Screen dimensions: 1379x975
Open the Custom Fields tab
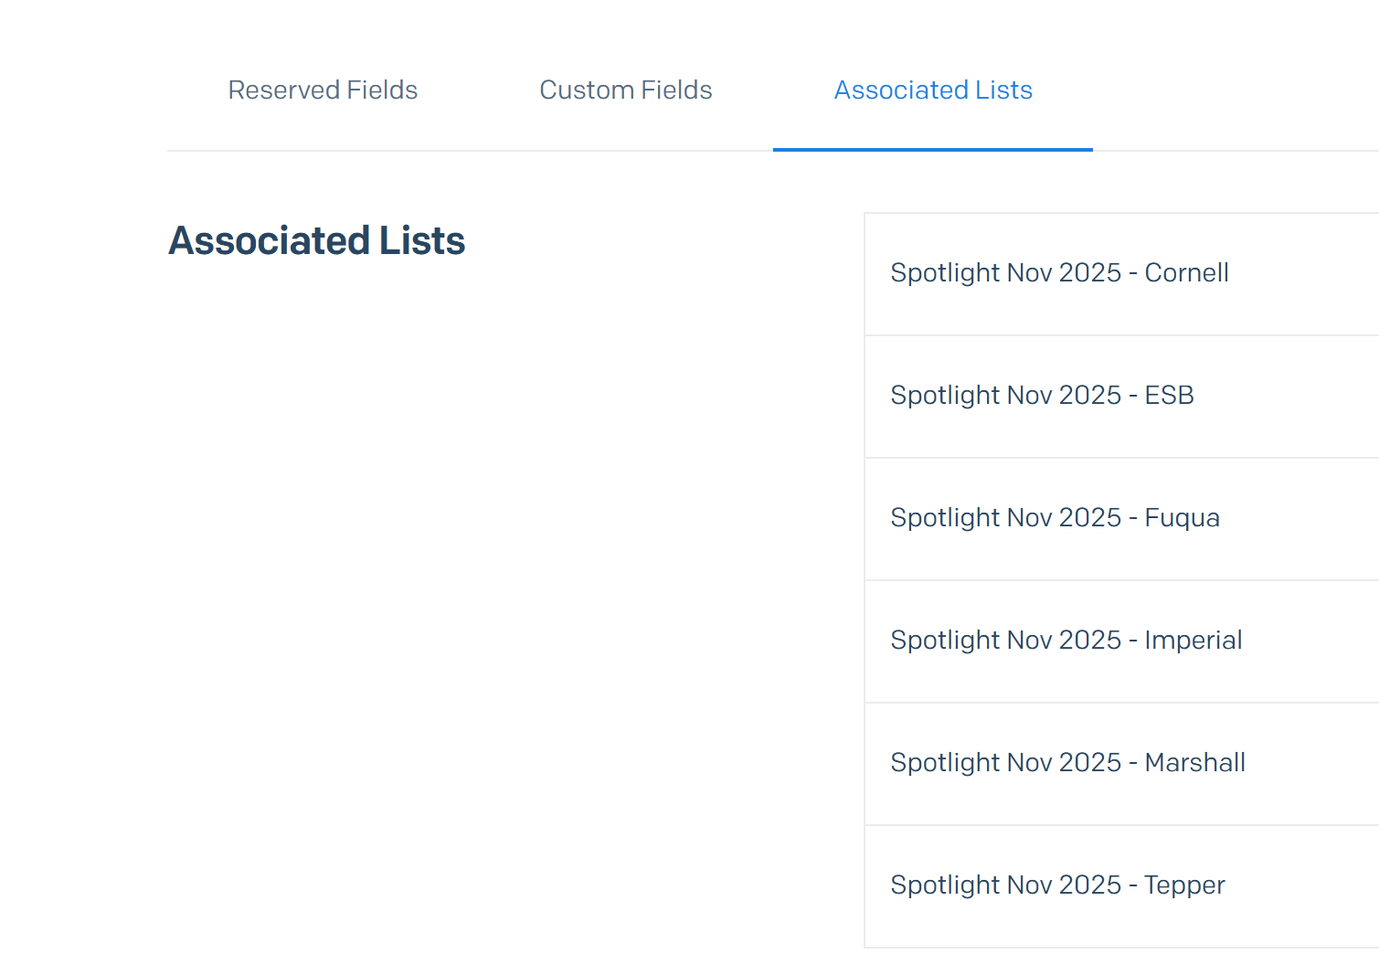(625, 90)
